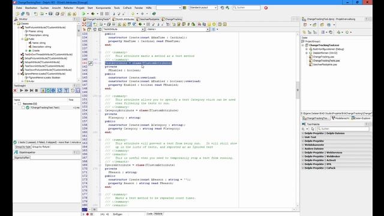
Task: Click the help globe icon next to layout dropdown
Action: [222, 8]
